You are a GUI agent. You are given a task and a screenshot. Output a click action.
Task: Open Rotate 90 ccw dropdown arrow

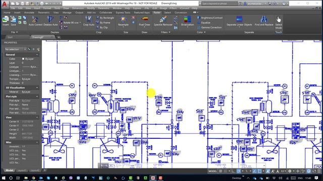coord(80,23)
